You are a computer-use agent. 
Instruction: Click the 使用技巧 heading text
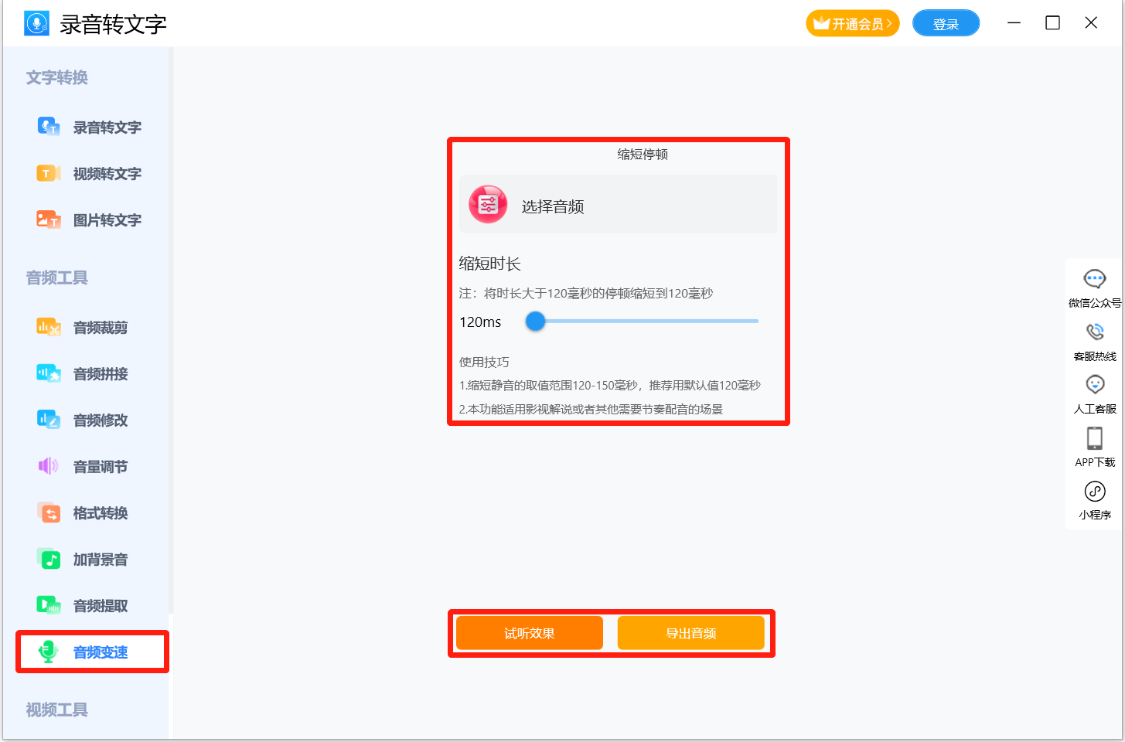(x=484, y=362)
